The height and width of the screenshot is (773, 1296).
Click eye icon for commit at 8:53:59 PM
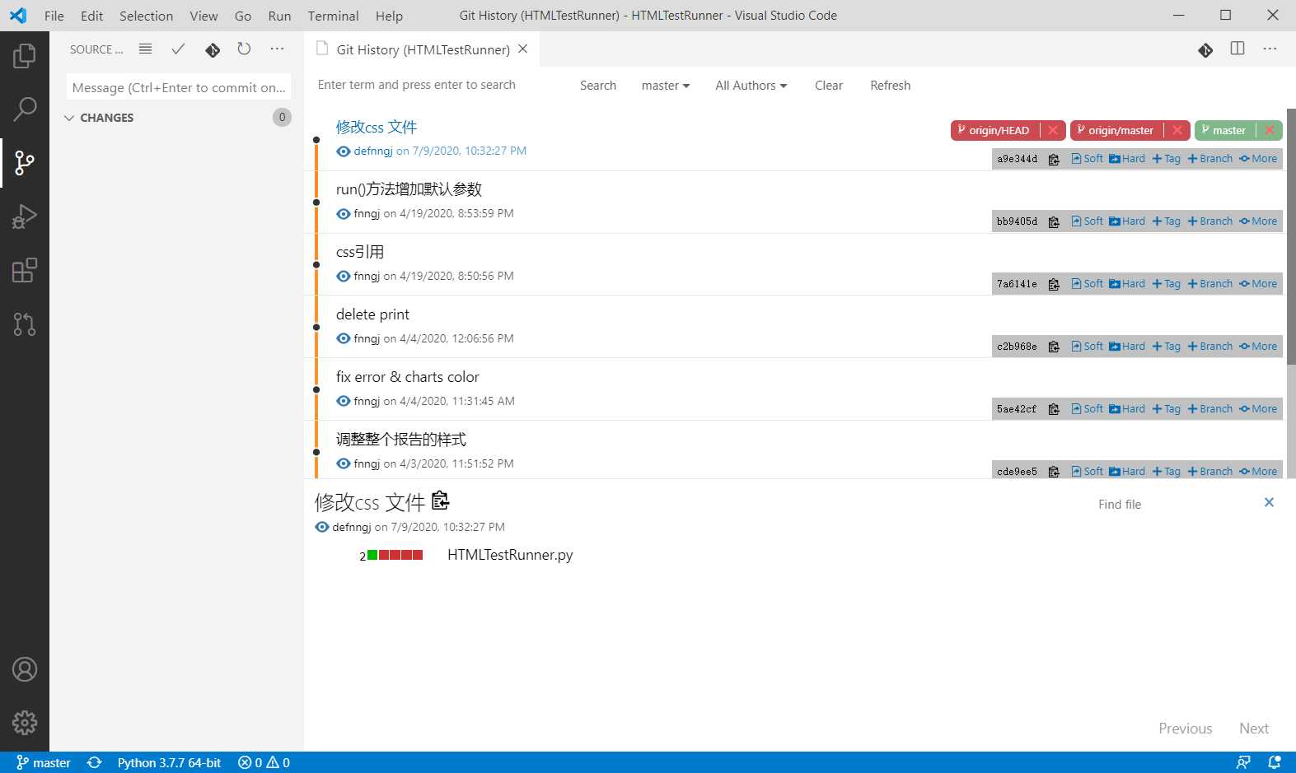point(344,214)
